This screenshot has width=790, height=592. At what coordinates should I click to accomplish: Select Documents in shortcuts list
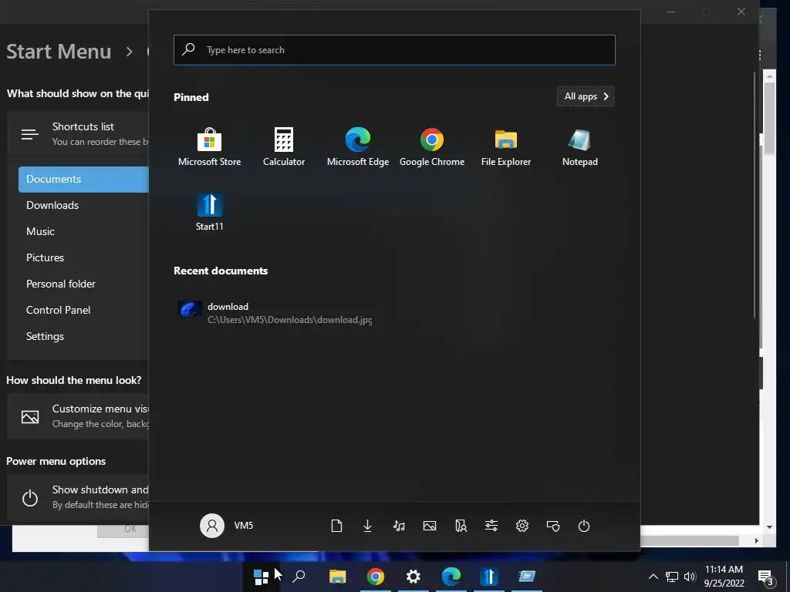point(83,179)
